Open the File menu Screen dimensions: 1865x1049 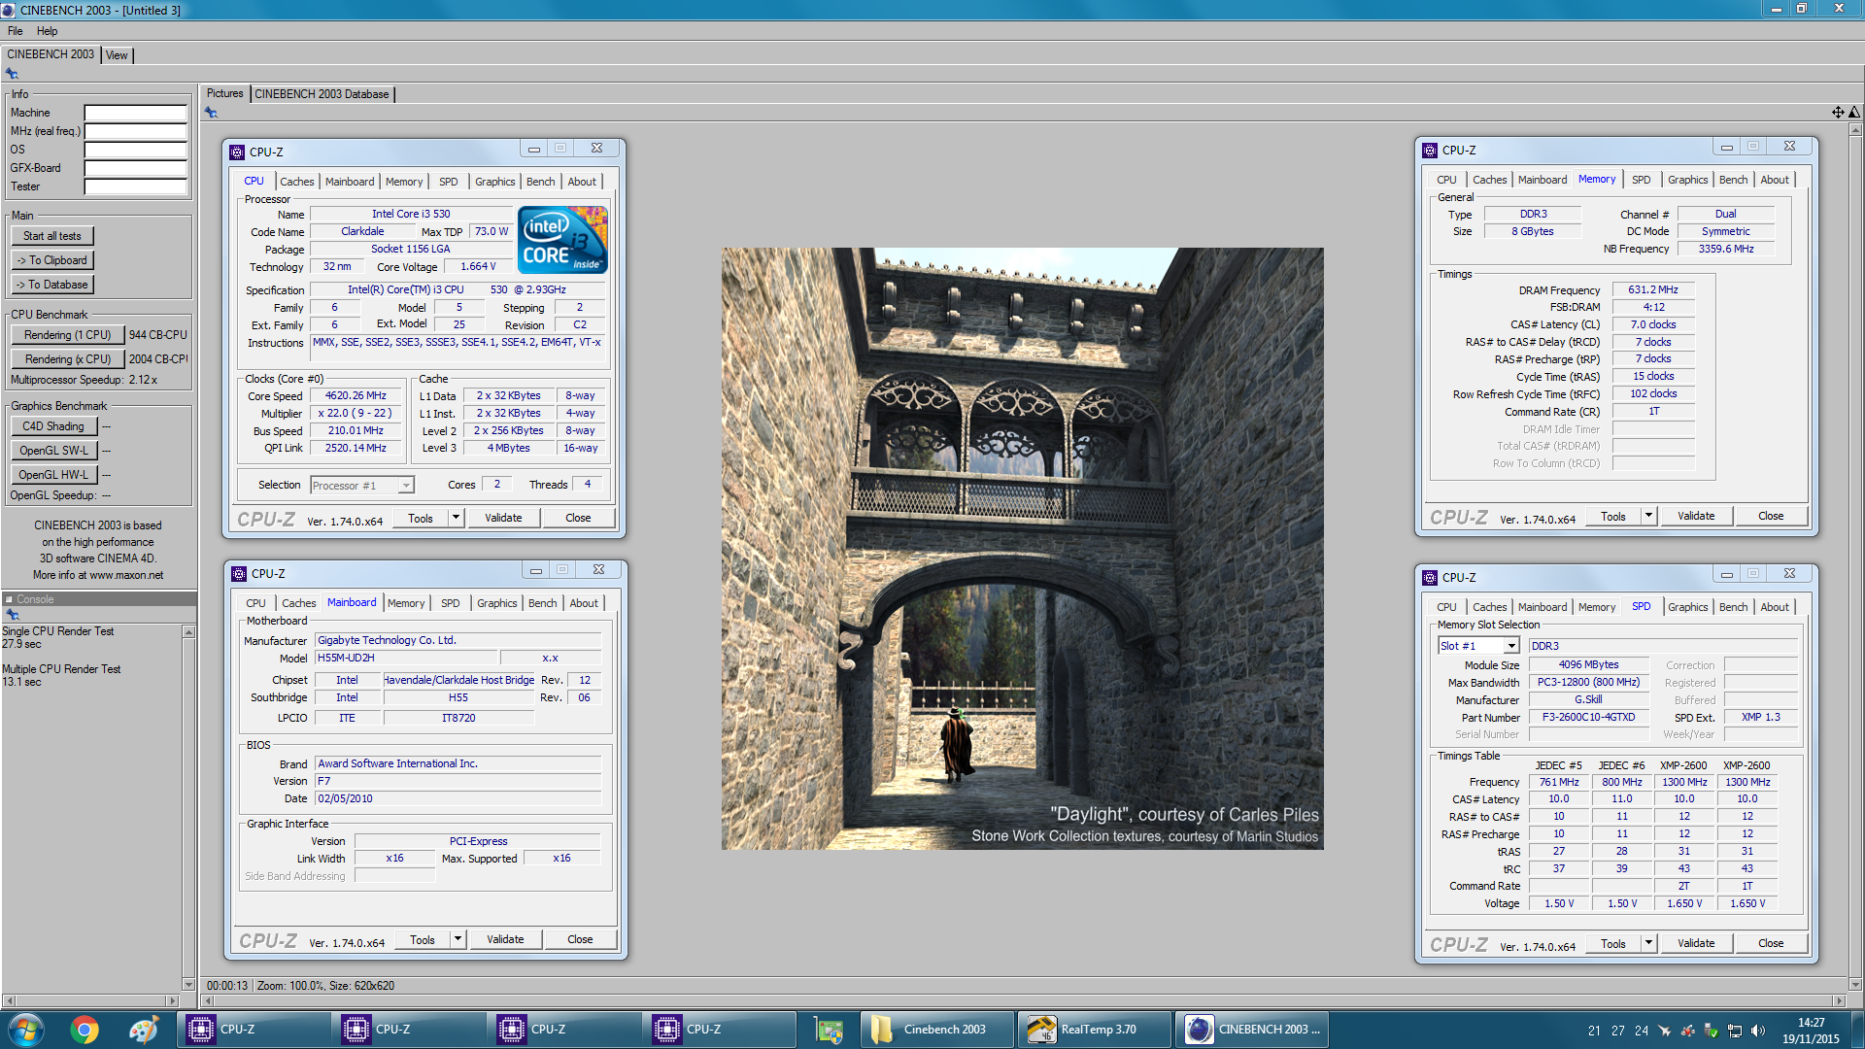tap(16, 31)
